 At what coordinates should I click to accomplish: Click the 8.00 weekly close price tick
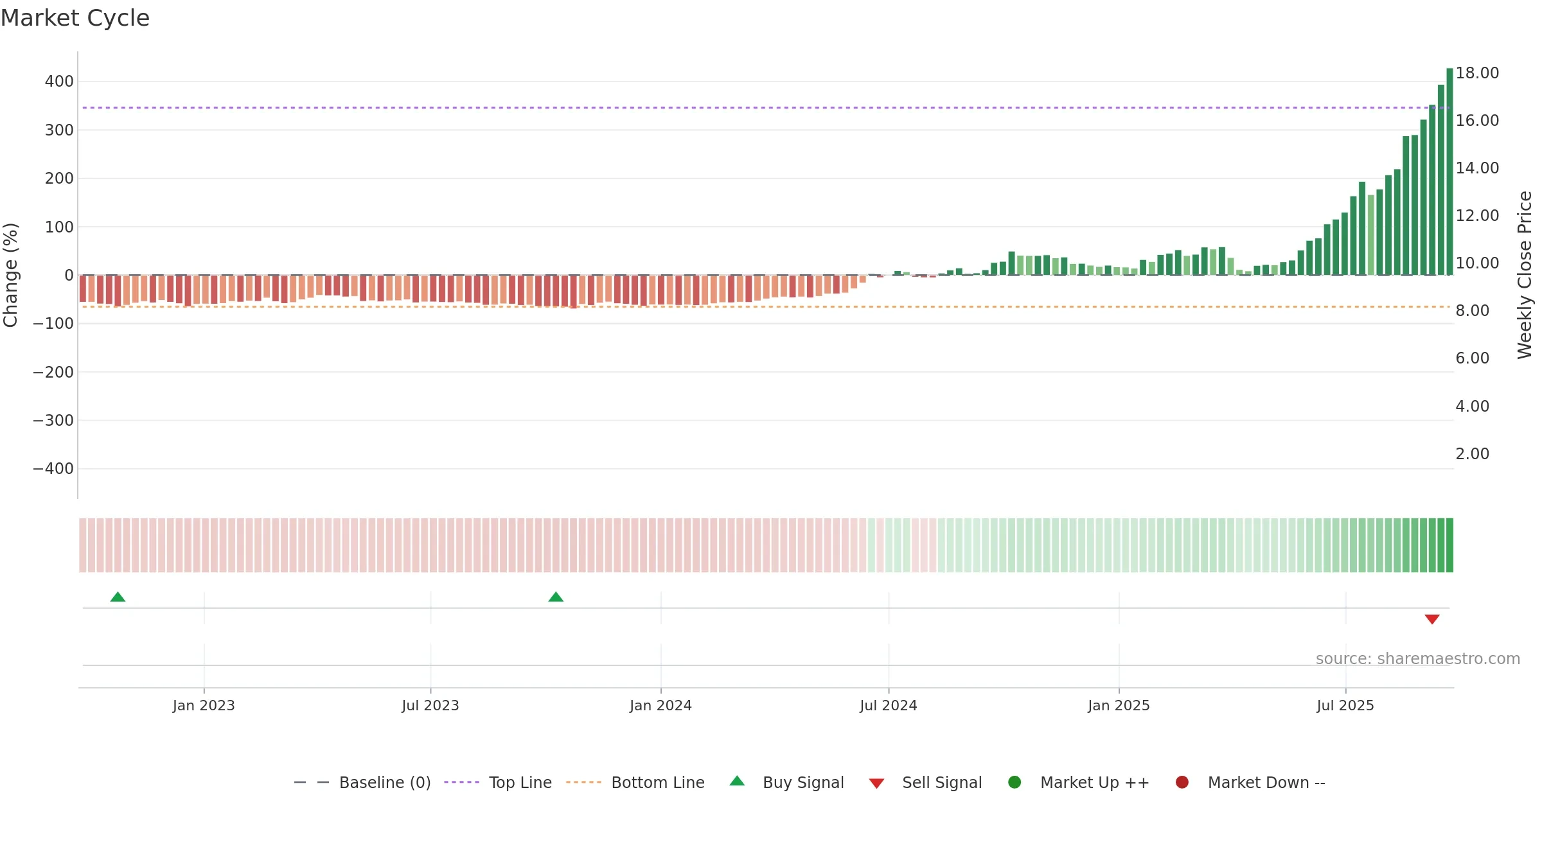(x=1472, y=311)
